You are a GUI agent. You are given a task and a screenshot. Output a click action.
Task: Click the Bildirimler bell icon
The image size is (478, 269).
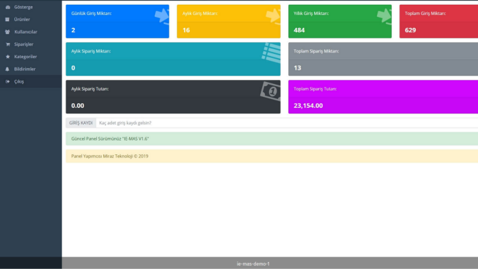click(x=8, y=69)
